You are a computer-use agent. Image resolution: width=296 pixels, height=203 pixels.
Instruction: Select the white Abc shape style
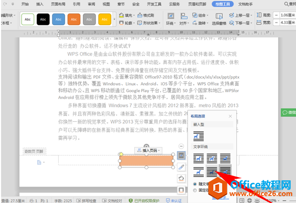click(x=27, y=19)
